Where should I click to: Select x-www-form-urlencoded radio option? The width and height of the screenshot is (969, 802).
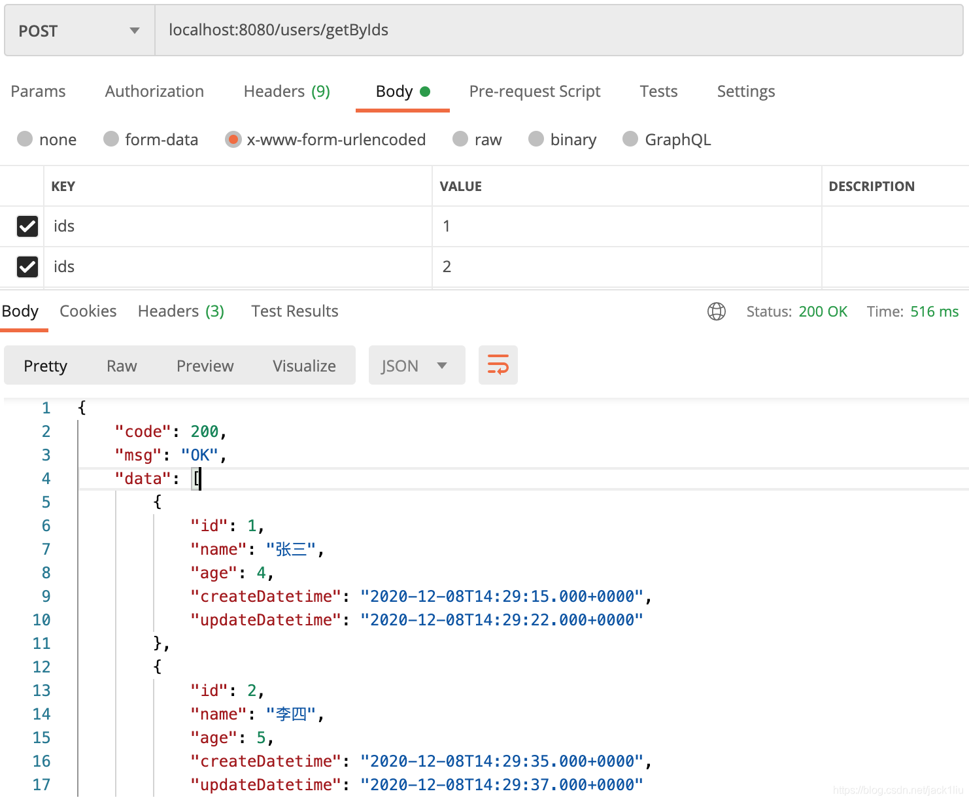tap(233, 139)
